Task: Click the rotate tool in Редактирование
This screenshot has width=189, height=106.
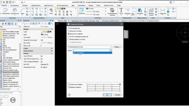Action: coord(36,9)
